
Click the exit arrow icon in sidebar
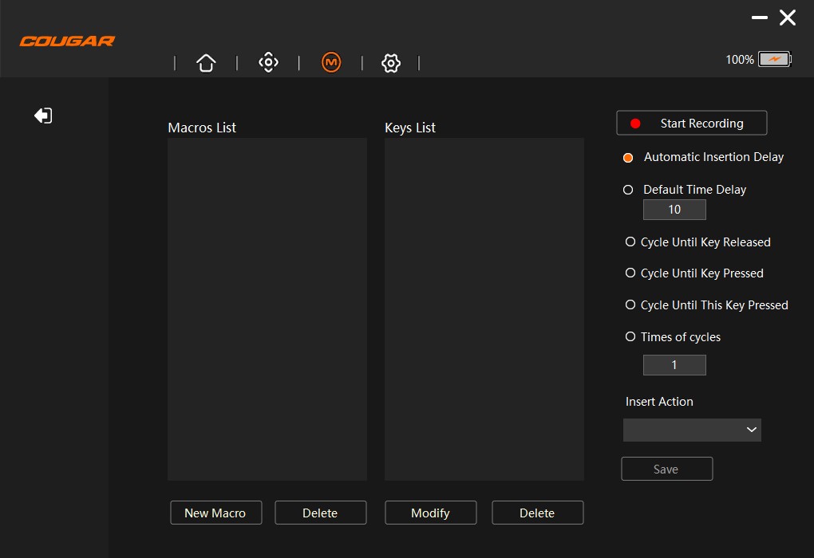click(43, 116)
